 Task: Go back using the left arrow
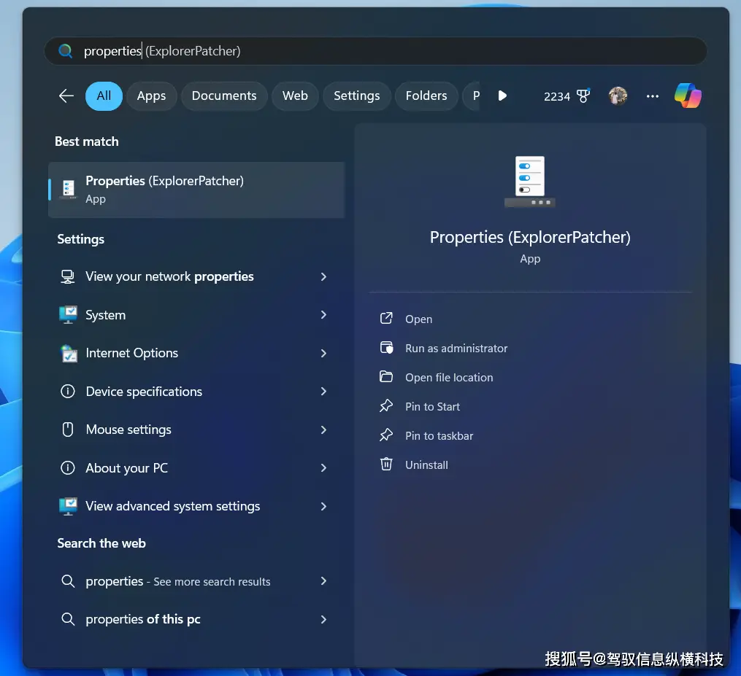[66, 96]
